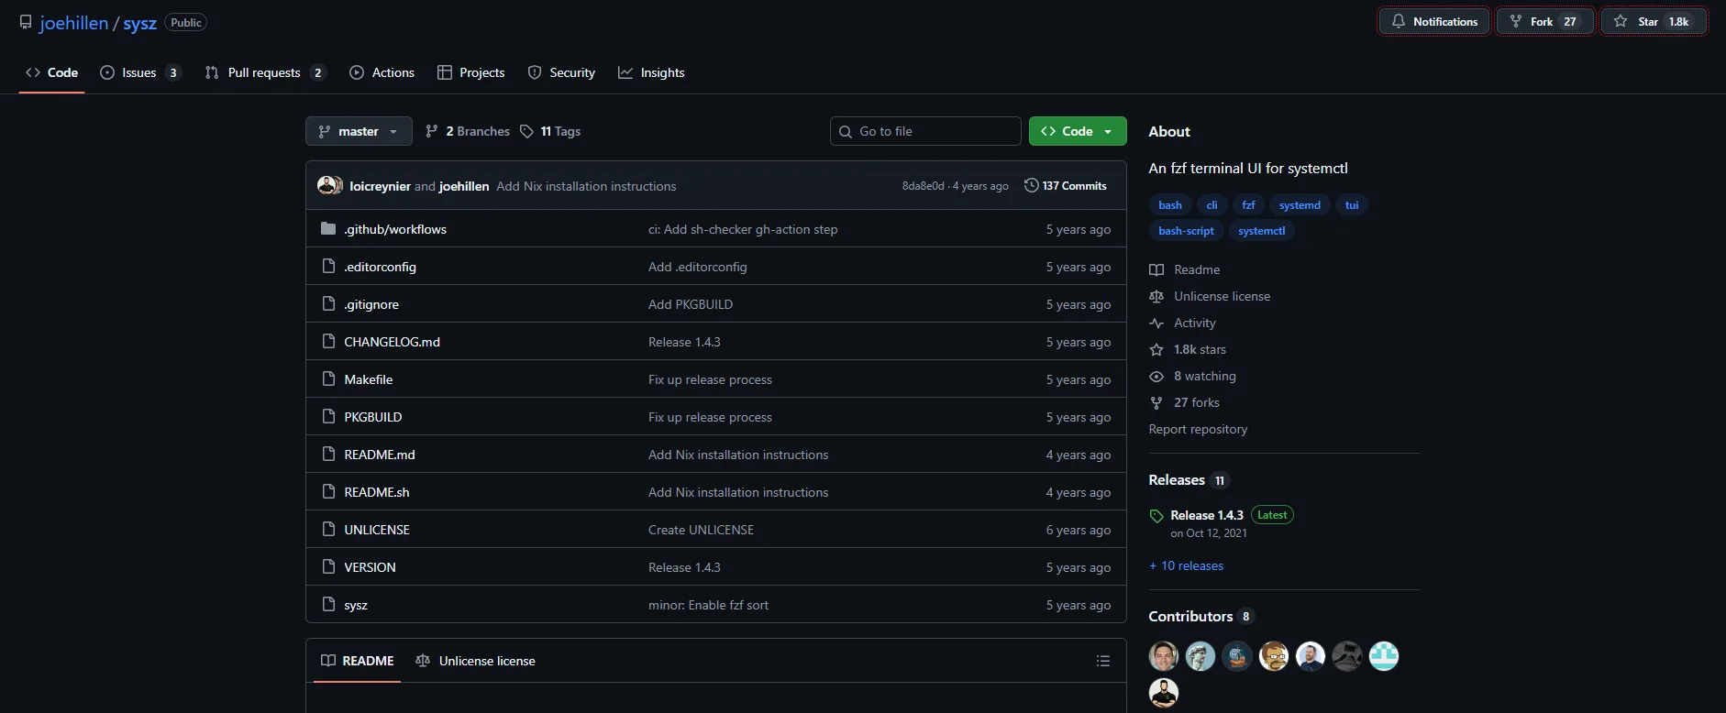Open the first contributor avatar
This screenshot has height=713, width=1726.
coord(1163,656)
